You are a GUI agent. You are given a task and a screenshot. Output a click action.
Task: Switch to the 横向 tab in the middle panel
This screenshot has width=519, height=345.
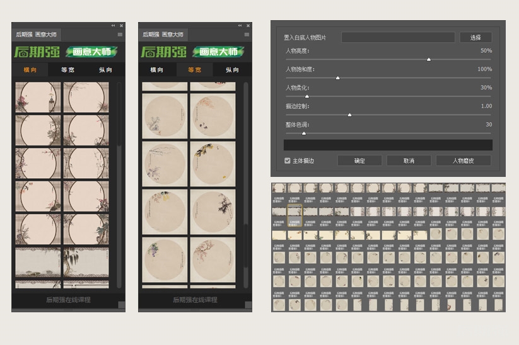coord(157,70)
